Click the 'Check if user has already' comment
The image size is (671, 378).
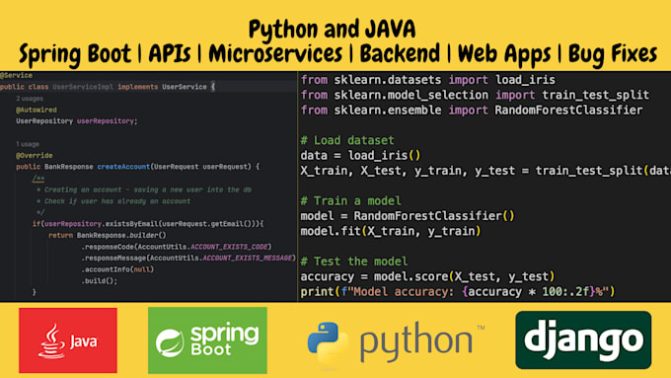pos(113,201)
